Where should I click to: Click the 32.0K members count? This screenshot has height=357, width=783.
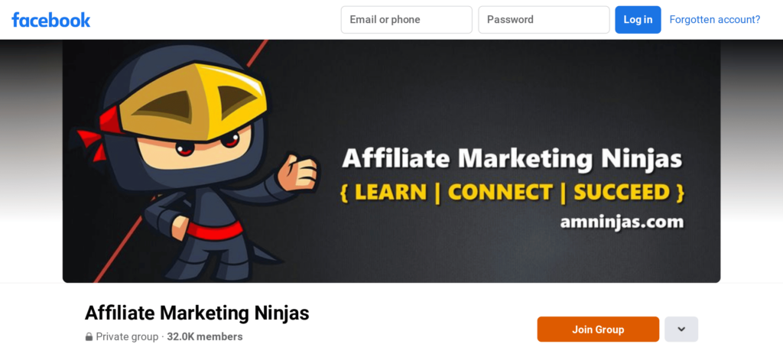click(x=205, y=337)
